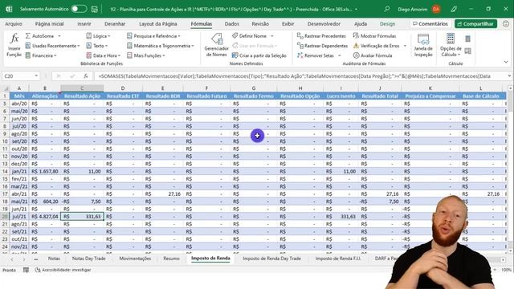Open Opções de Cálculo
This screenshot has width=514, height=289.
pyautogui.click(x=451, y=45)
